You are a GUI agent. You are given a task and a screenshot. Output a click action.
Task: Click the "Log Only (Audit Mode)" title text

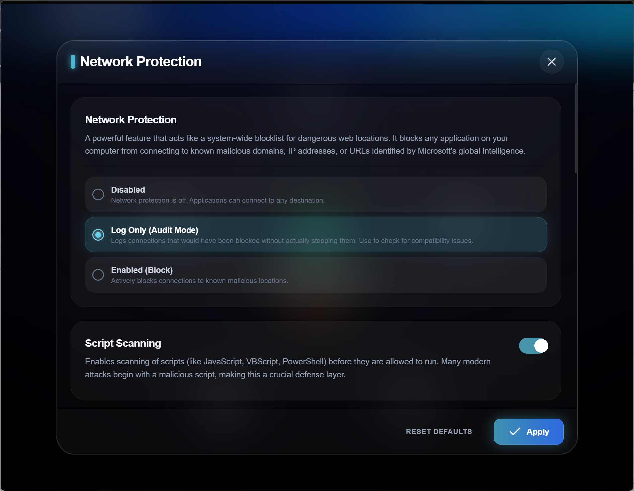155,230
